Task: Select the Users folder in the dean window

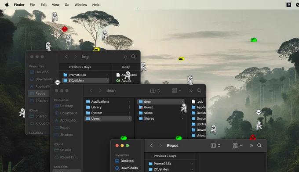Action: coord(108,118)
